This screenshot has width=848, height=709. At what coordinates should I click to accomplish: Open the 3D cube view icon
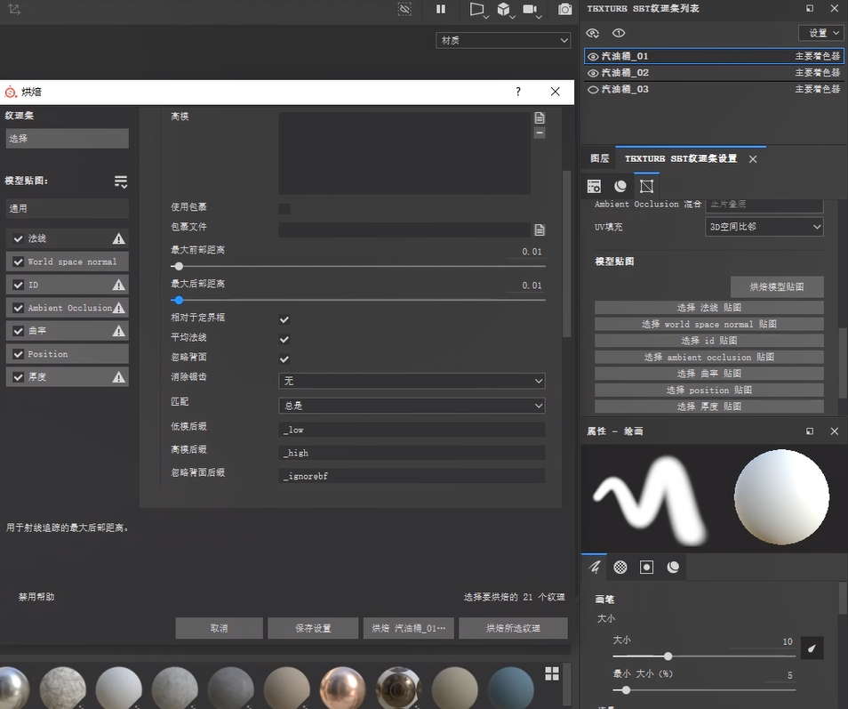pos(504,9)
